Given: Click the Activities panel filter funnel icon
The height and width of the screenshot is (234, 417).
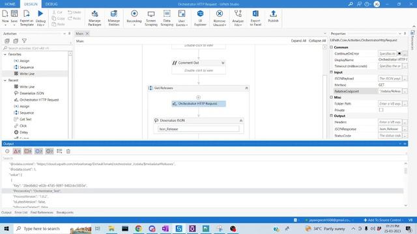Looking at the screenshot, I should pos(24,41).
